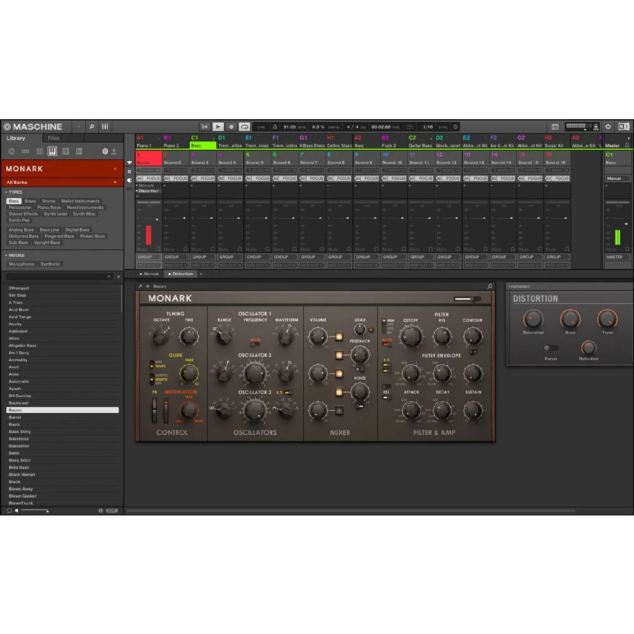Click the groups filter icon in the browser

[x=25, y=151]
